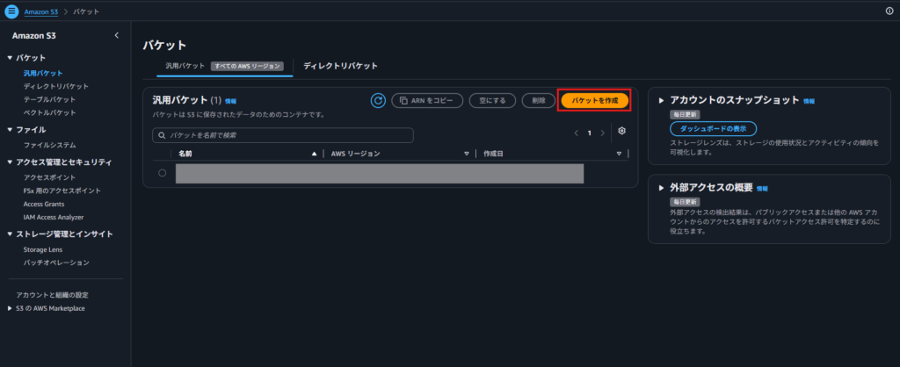This screenshot has height=367, width=900.
Task: Click the ダッシュボードの表示 button
Action: 714,129
